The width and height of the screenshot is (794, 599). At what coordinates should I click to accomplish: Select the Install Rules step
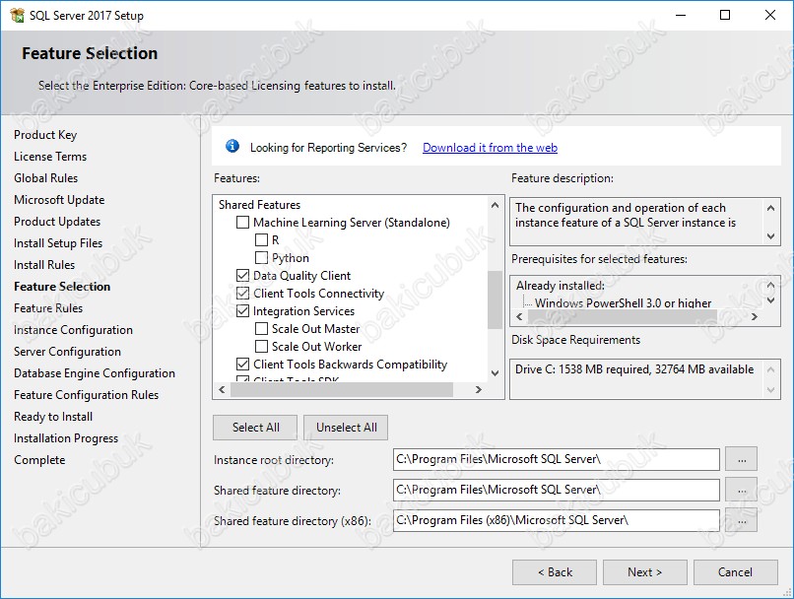tap(44, 265)
